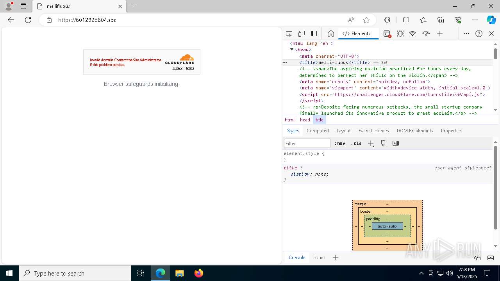
Task: Select the meta charset UTF-8 row
Action: coord(329,56)
